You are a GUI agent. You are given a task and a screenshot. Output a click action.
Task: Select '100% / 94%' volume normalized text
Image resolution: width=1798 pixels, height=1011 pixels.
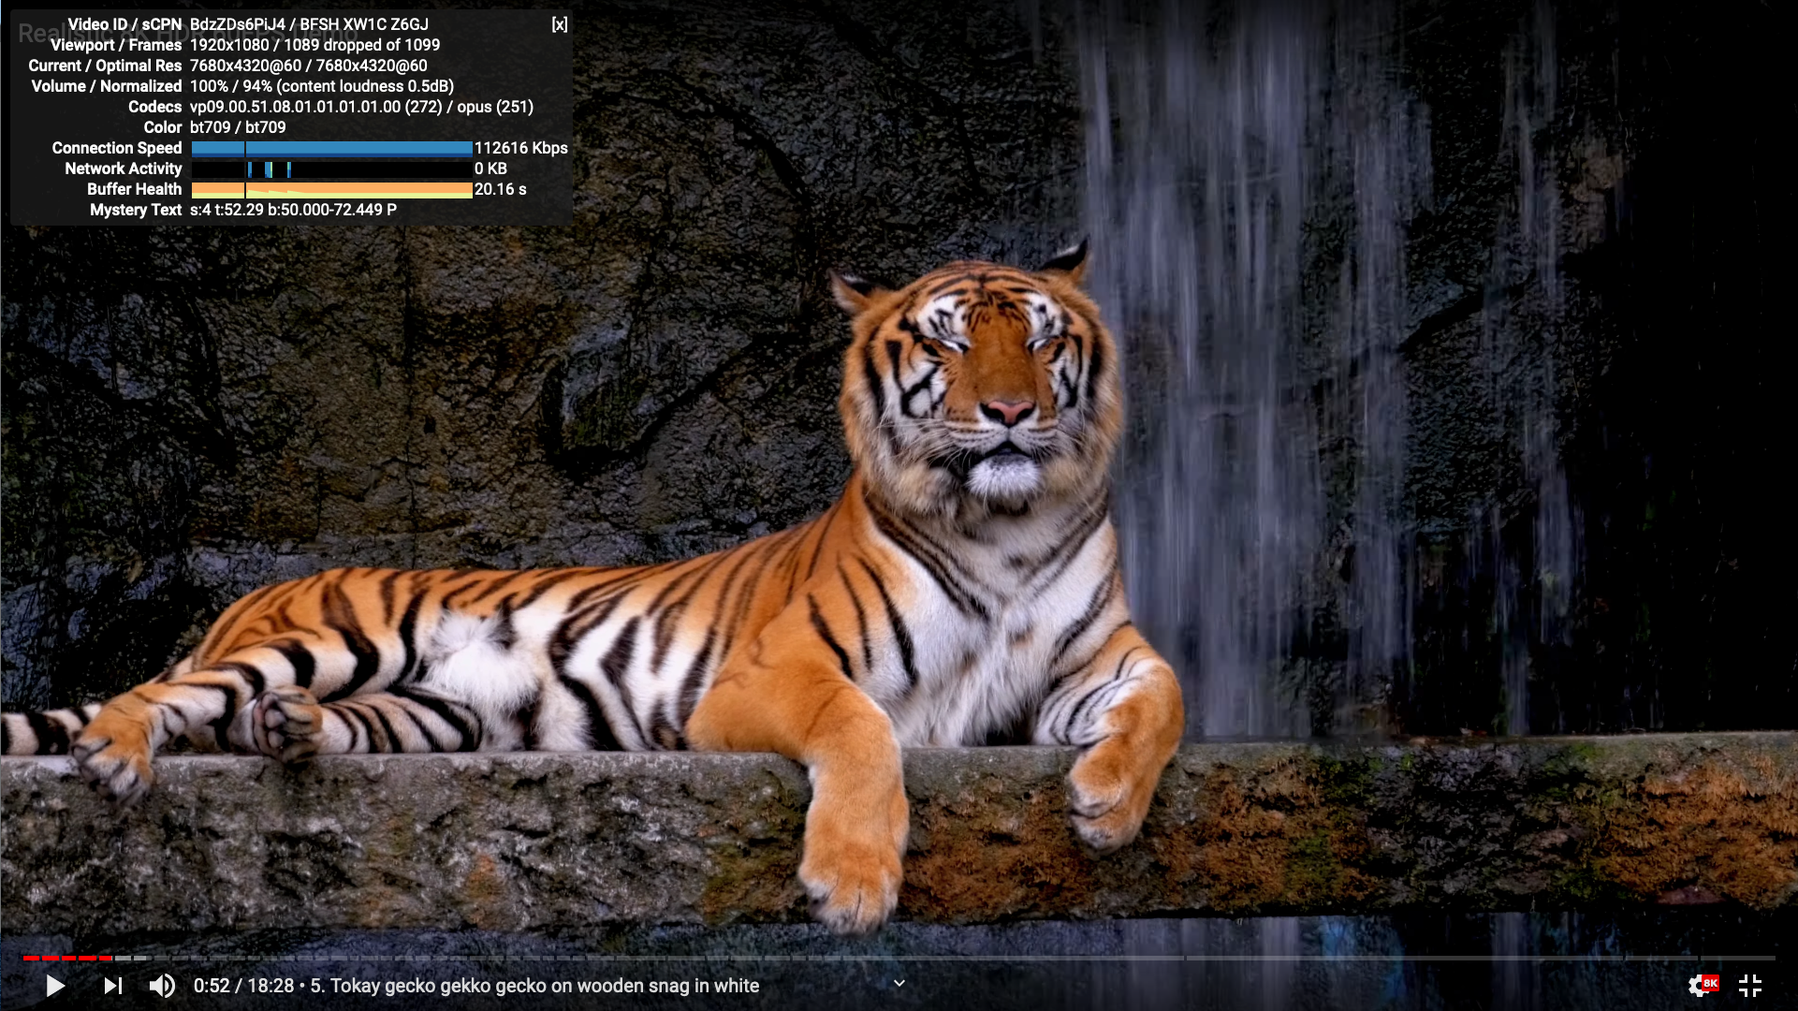(233, 86)
